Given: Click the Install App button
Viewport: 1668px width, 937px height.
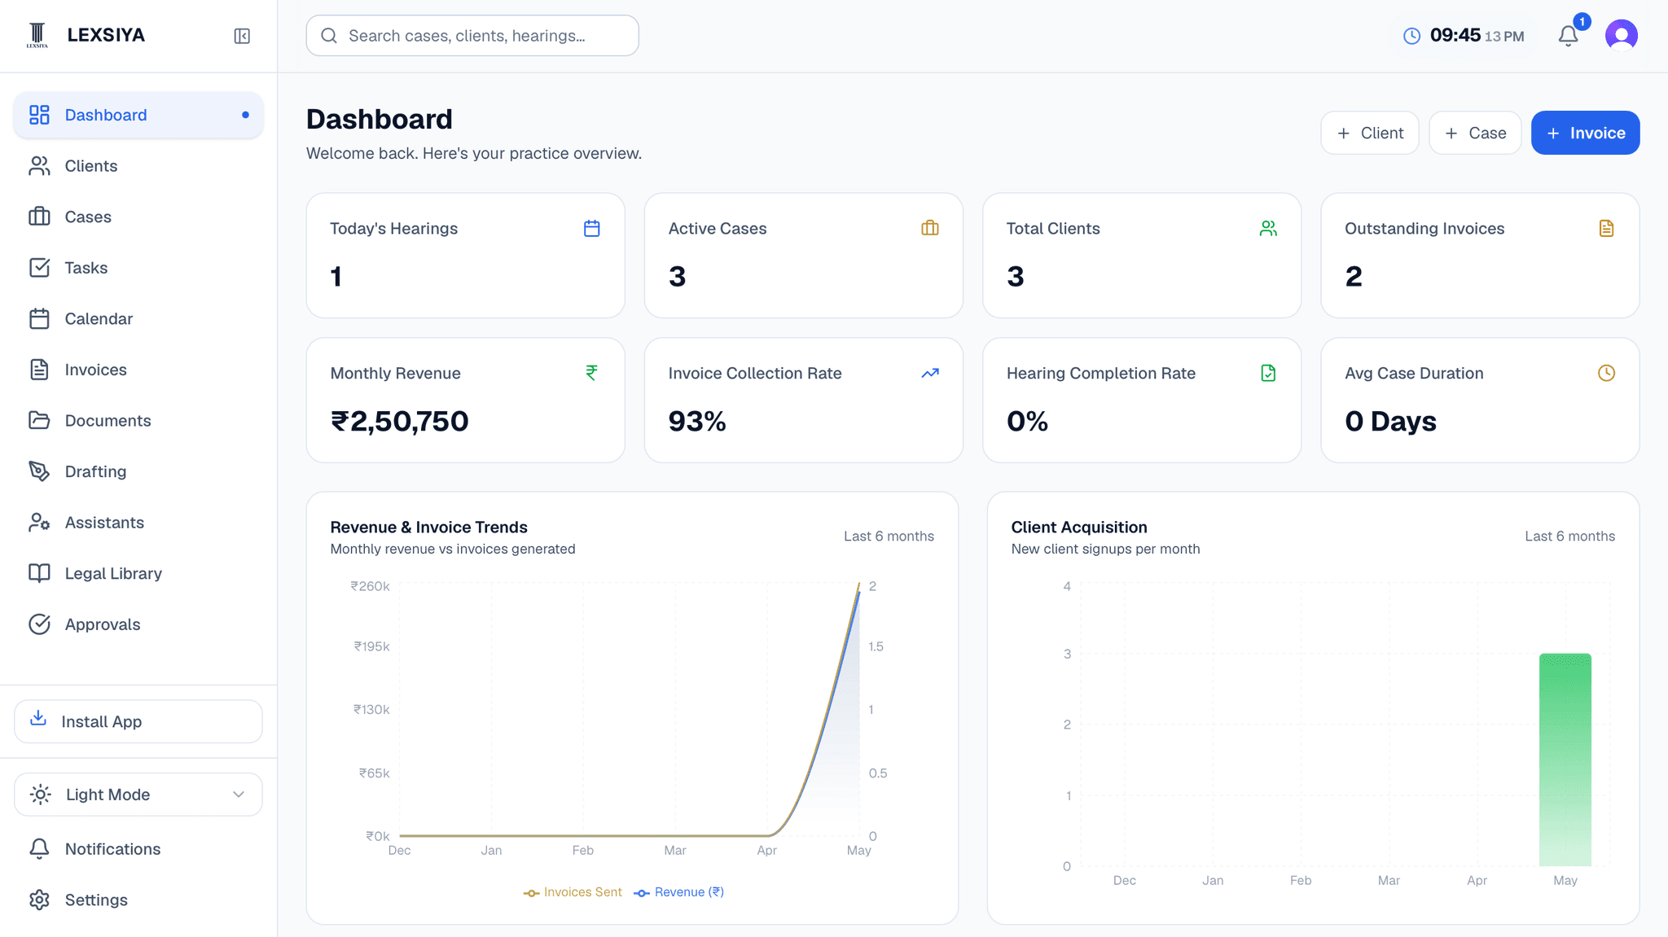Looking at the screenshot, I should [138, 721].
